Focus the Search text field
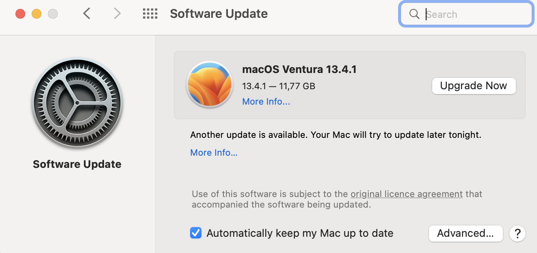This screenshot has width=537, height=253. [x=466, y=14]
